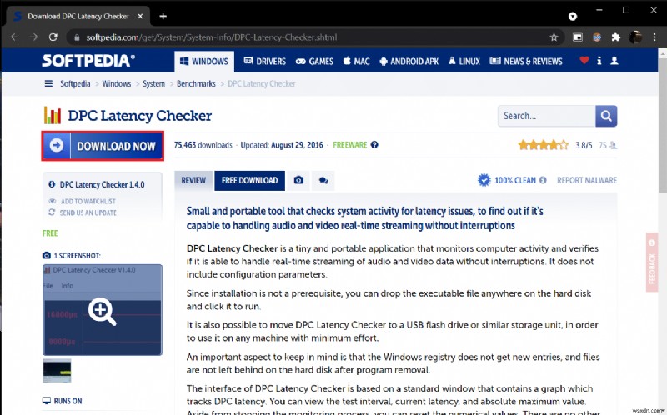Go to Softpedia breadcrumb link
Viewport: 667px width, 415px height.
(75, 84)
